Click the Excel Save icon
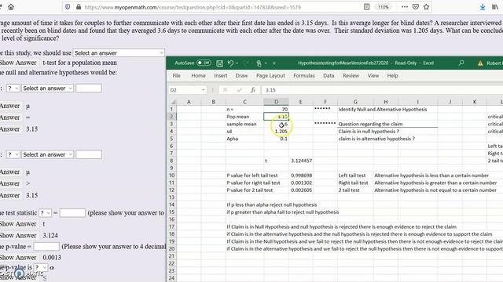Viewport: 503px width, 282px height. coord(219,63)
